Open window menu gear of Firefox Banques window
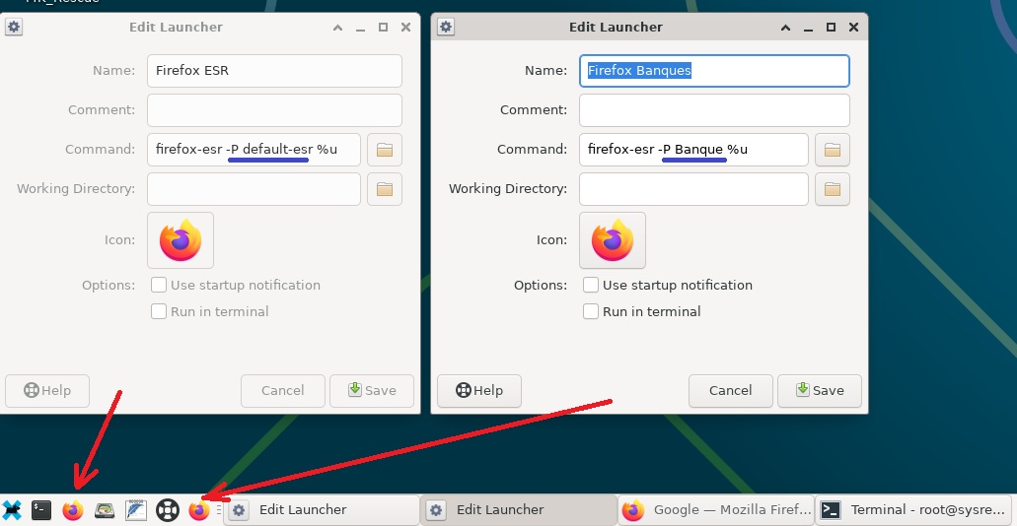This screenshot has width=1017, height=526. pyautogui.click(x=446, y=28)
